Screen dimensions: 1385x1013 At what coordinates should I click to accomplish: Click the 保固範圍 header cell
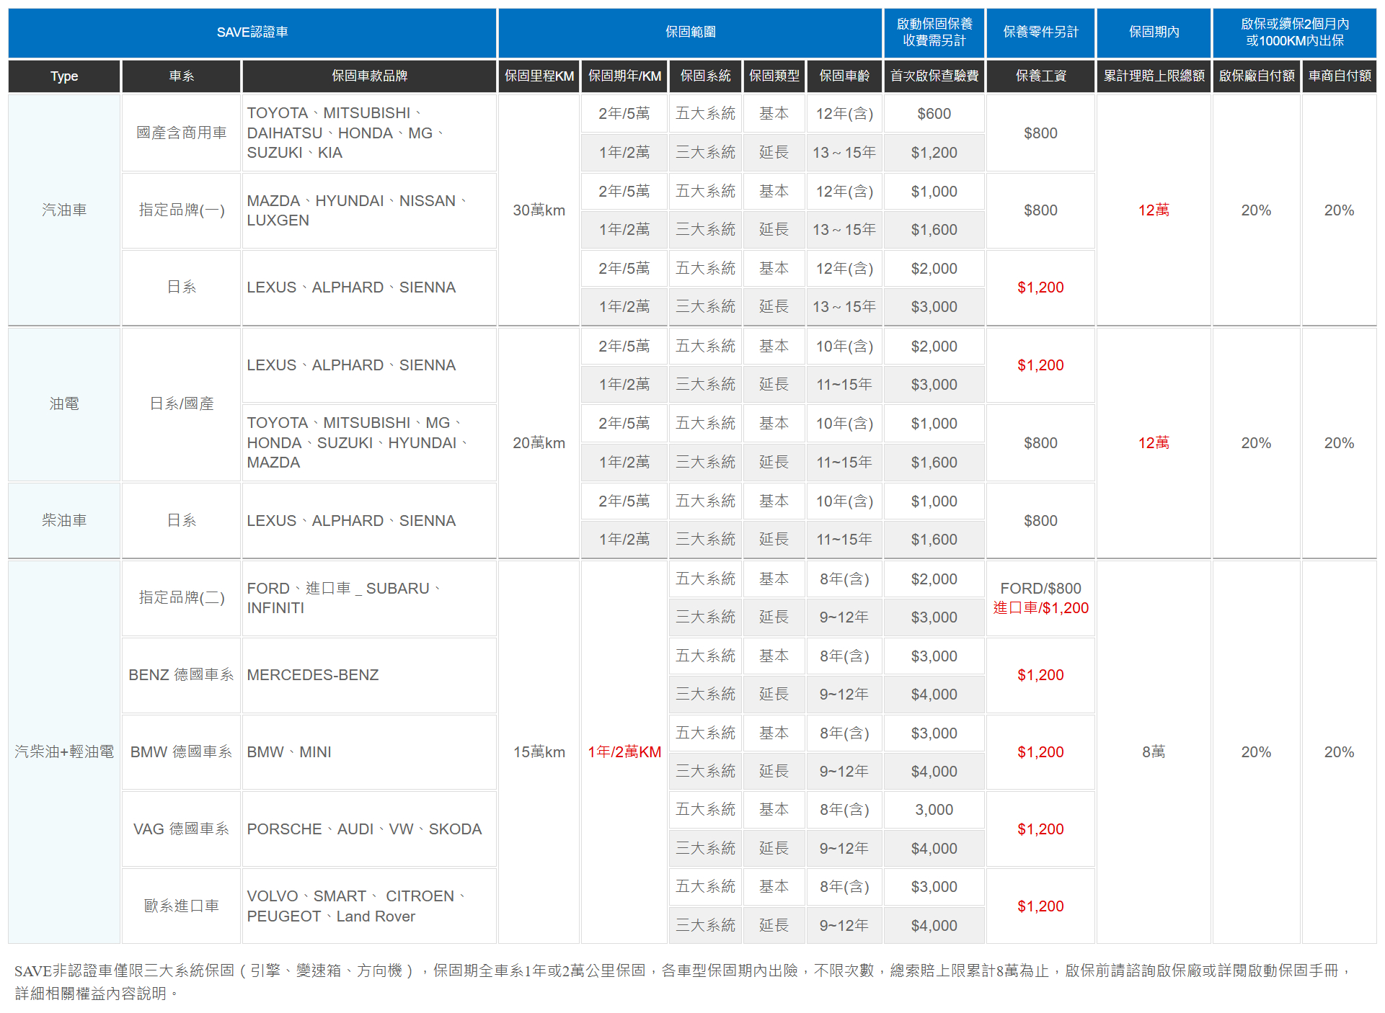pos(690,32)
